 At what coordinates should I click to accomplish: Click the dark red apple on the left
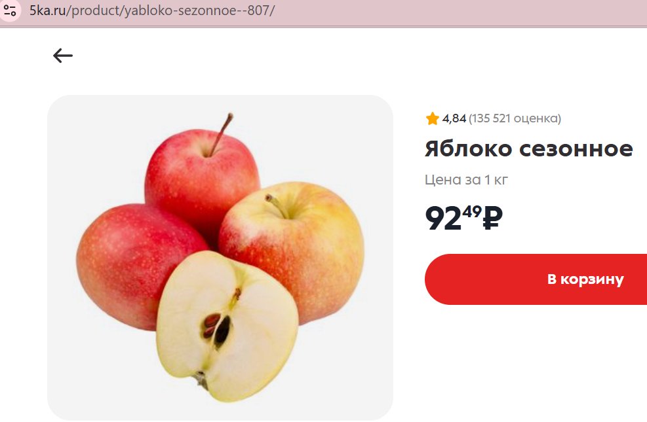pyautogui.click(x=132, y=264)
